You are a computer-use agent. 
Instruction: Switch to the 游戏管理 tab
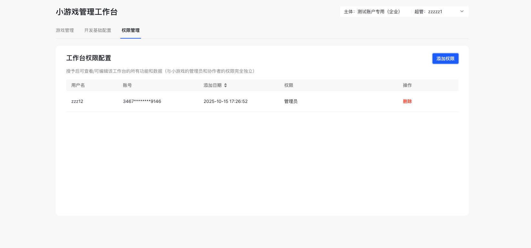pyautogui.click(x=65, y=30)
